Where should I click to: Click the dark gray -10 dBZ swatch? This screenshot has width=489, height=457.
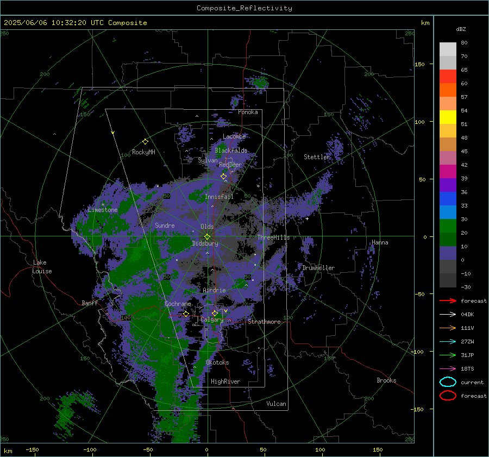tap(448, 280)
